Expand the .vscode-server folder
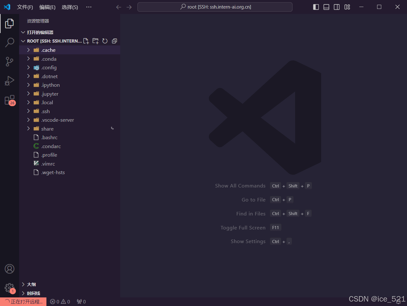The height and width of the screenshot is (306, 407). (x=70, y=120)
